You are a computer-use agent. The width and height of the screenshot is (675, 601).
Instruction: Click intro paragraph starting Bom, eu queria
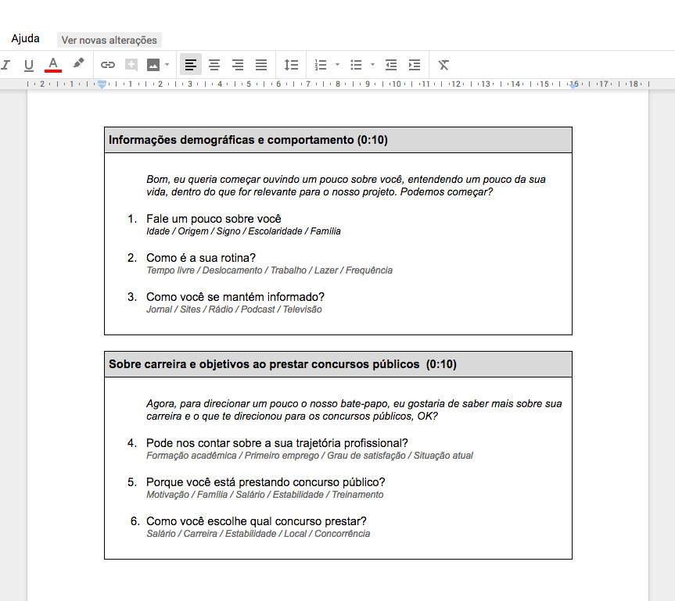click(346, 185)
